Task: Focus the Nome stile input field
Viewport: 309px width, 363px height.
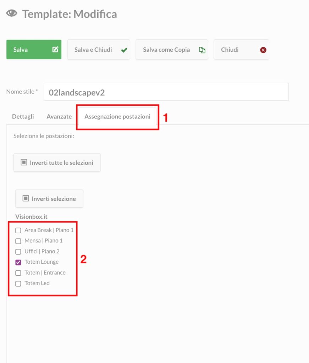Action: click(166, 92)
